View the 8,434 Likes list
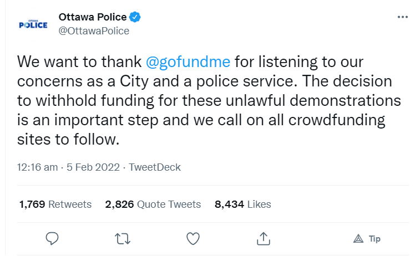 pyautogui.click(x=242, y=204)
